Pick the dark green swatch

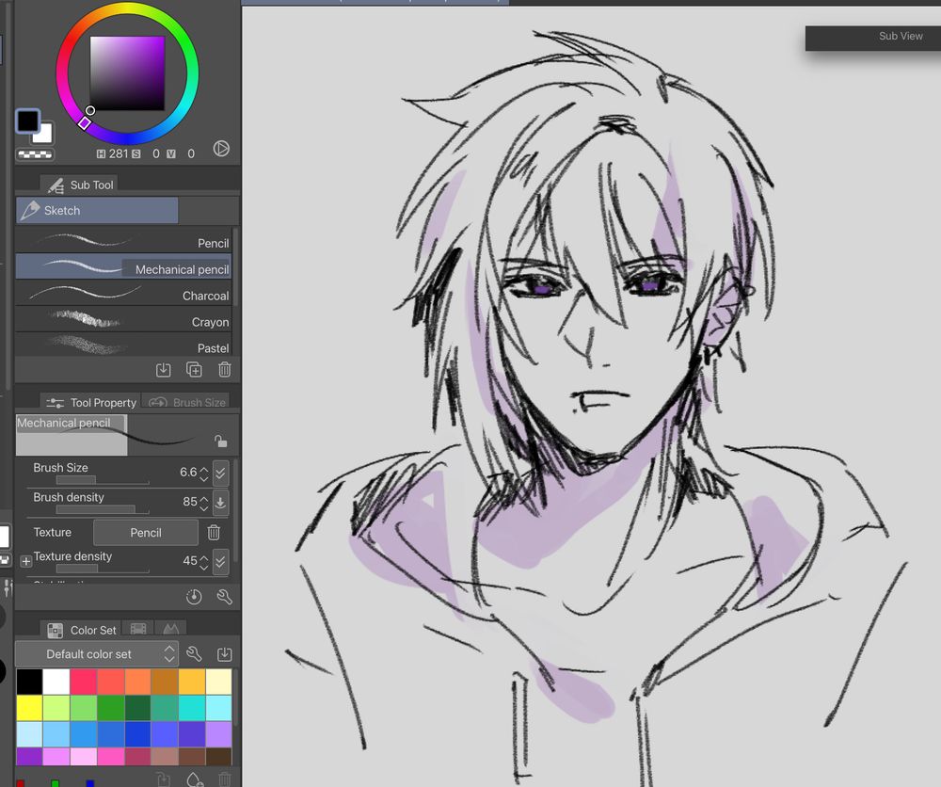pyautogui.click(x=138, y=708)
